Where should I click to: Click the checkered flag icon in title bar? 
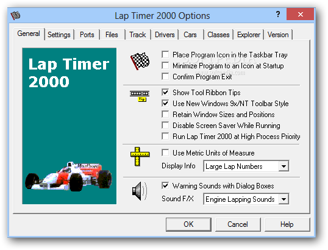15,16
